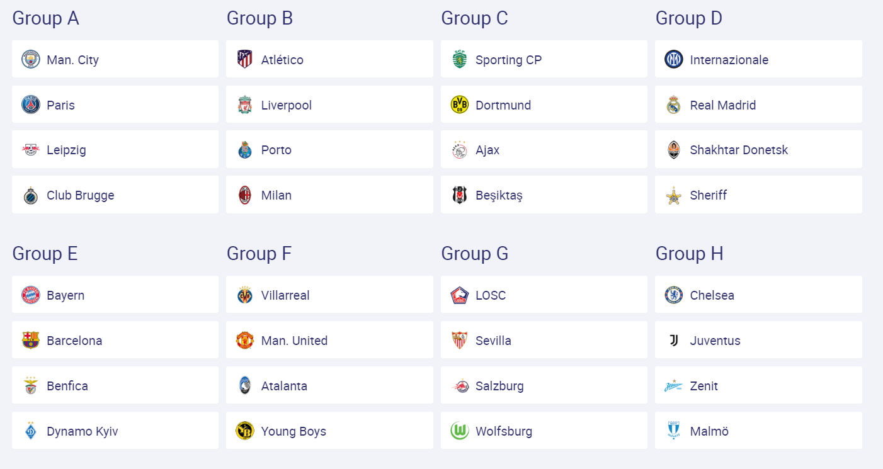Click the Chelsea club crest

(674, 295)
